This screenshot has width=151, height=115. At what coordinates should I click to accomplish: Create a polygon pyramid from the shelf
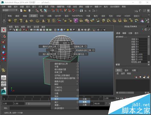coord(43,21)
